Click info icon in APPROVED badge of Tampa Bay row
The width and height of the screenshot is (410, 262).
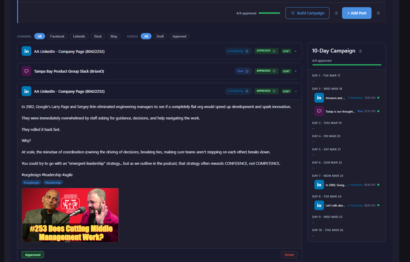pyautogui.click(x=274, y=71)
